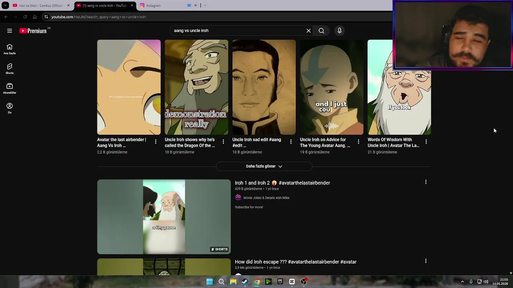
Task: Open the three-dot menu for 'Iroh 1 and Iroh 2'
Action: point(426,182)
